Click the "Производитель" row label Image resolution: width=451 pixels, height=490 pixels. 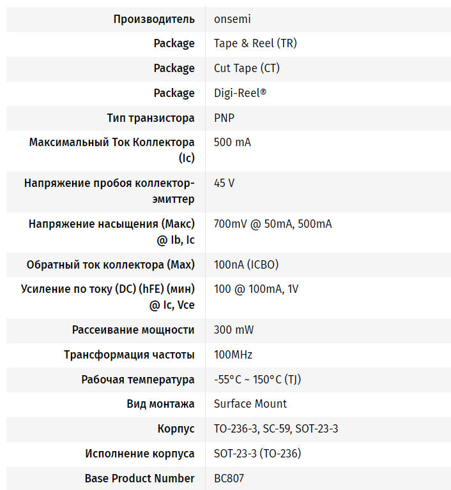[x=154, y=19]
